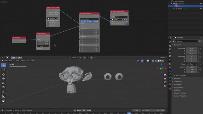Toggle the Load UVs checkbox

click(x=48, y=25)
